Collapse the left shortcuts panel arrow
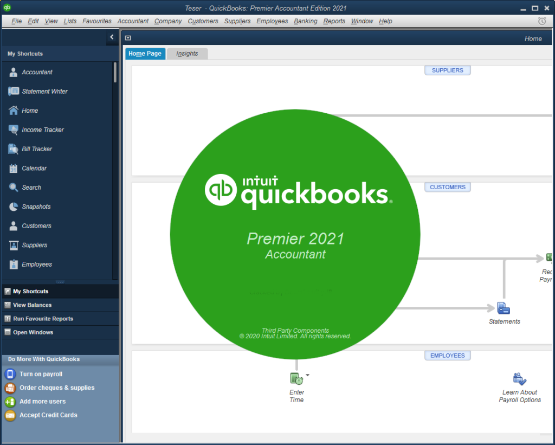The width and height of the screenshot is (555, 445). click(x=112, y=37)
